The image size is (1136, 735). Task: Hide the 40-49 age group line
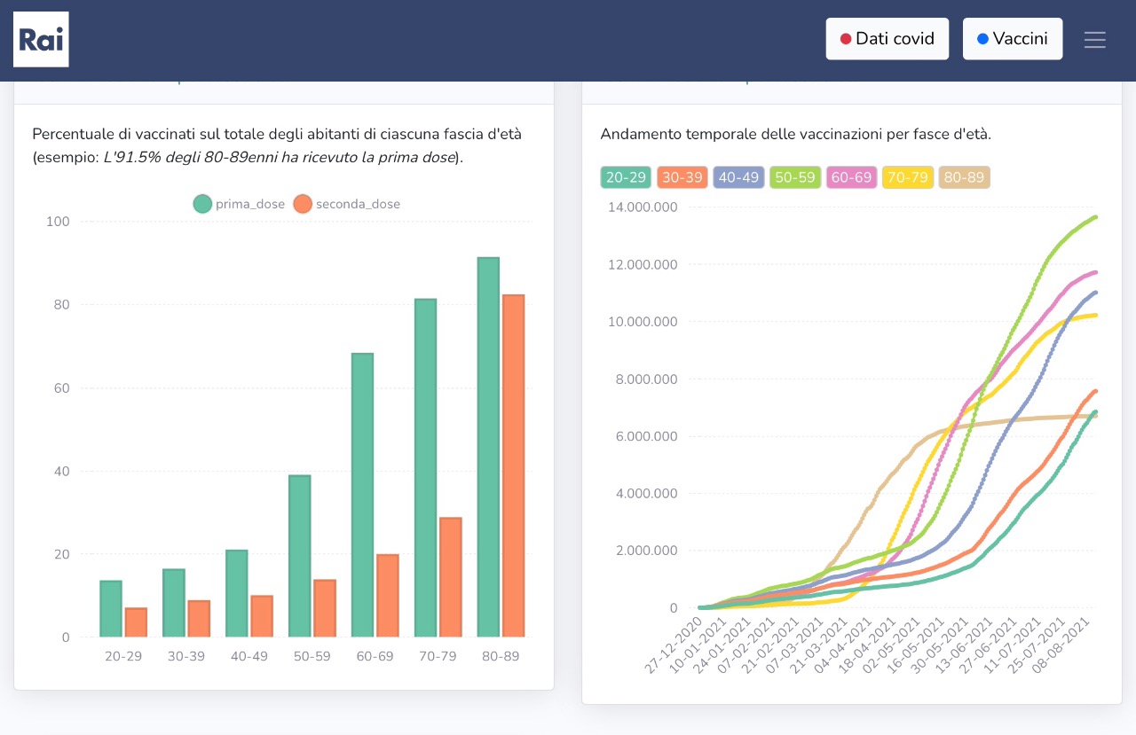[738, 177]
